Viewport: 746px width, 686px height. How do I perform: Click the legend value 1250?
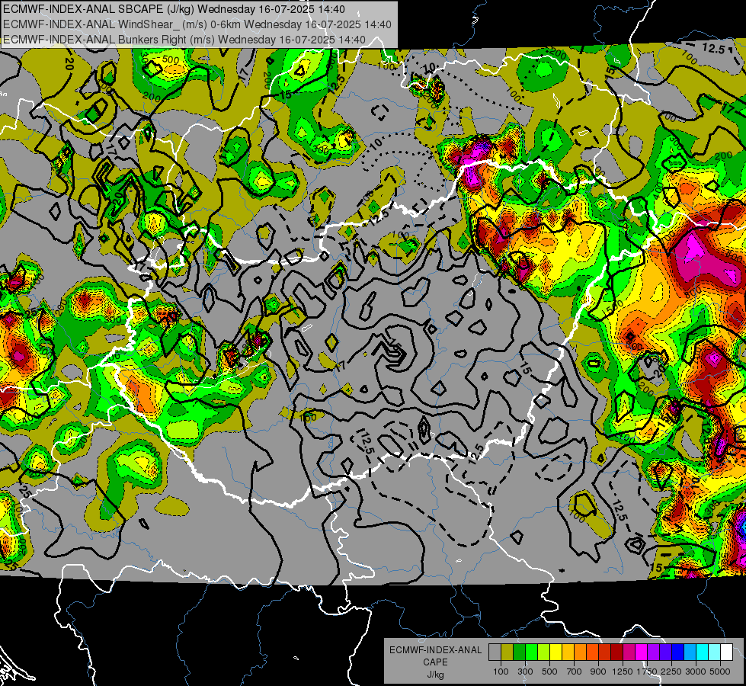coord(623,672)
